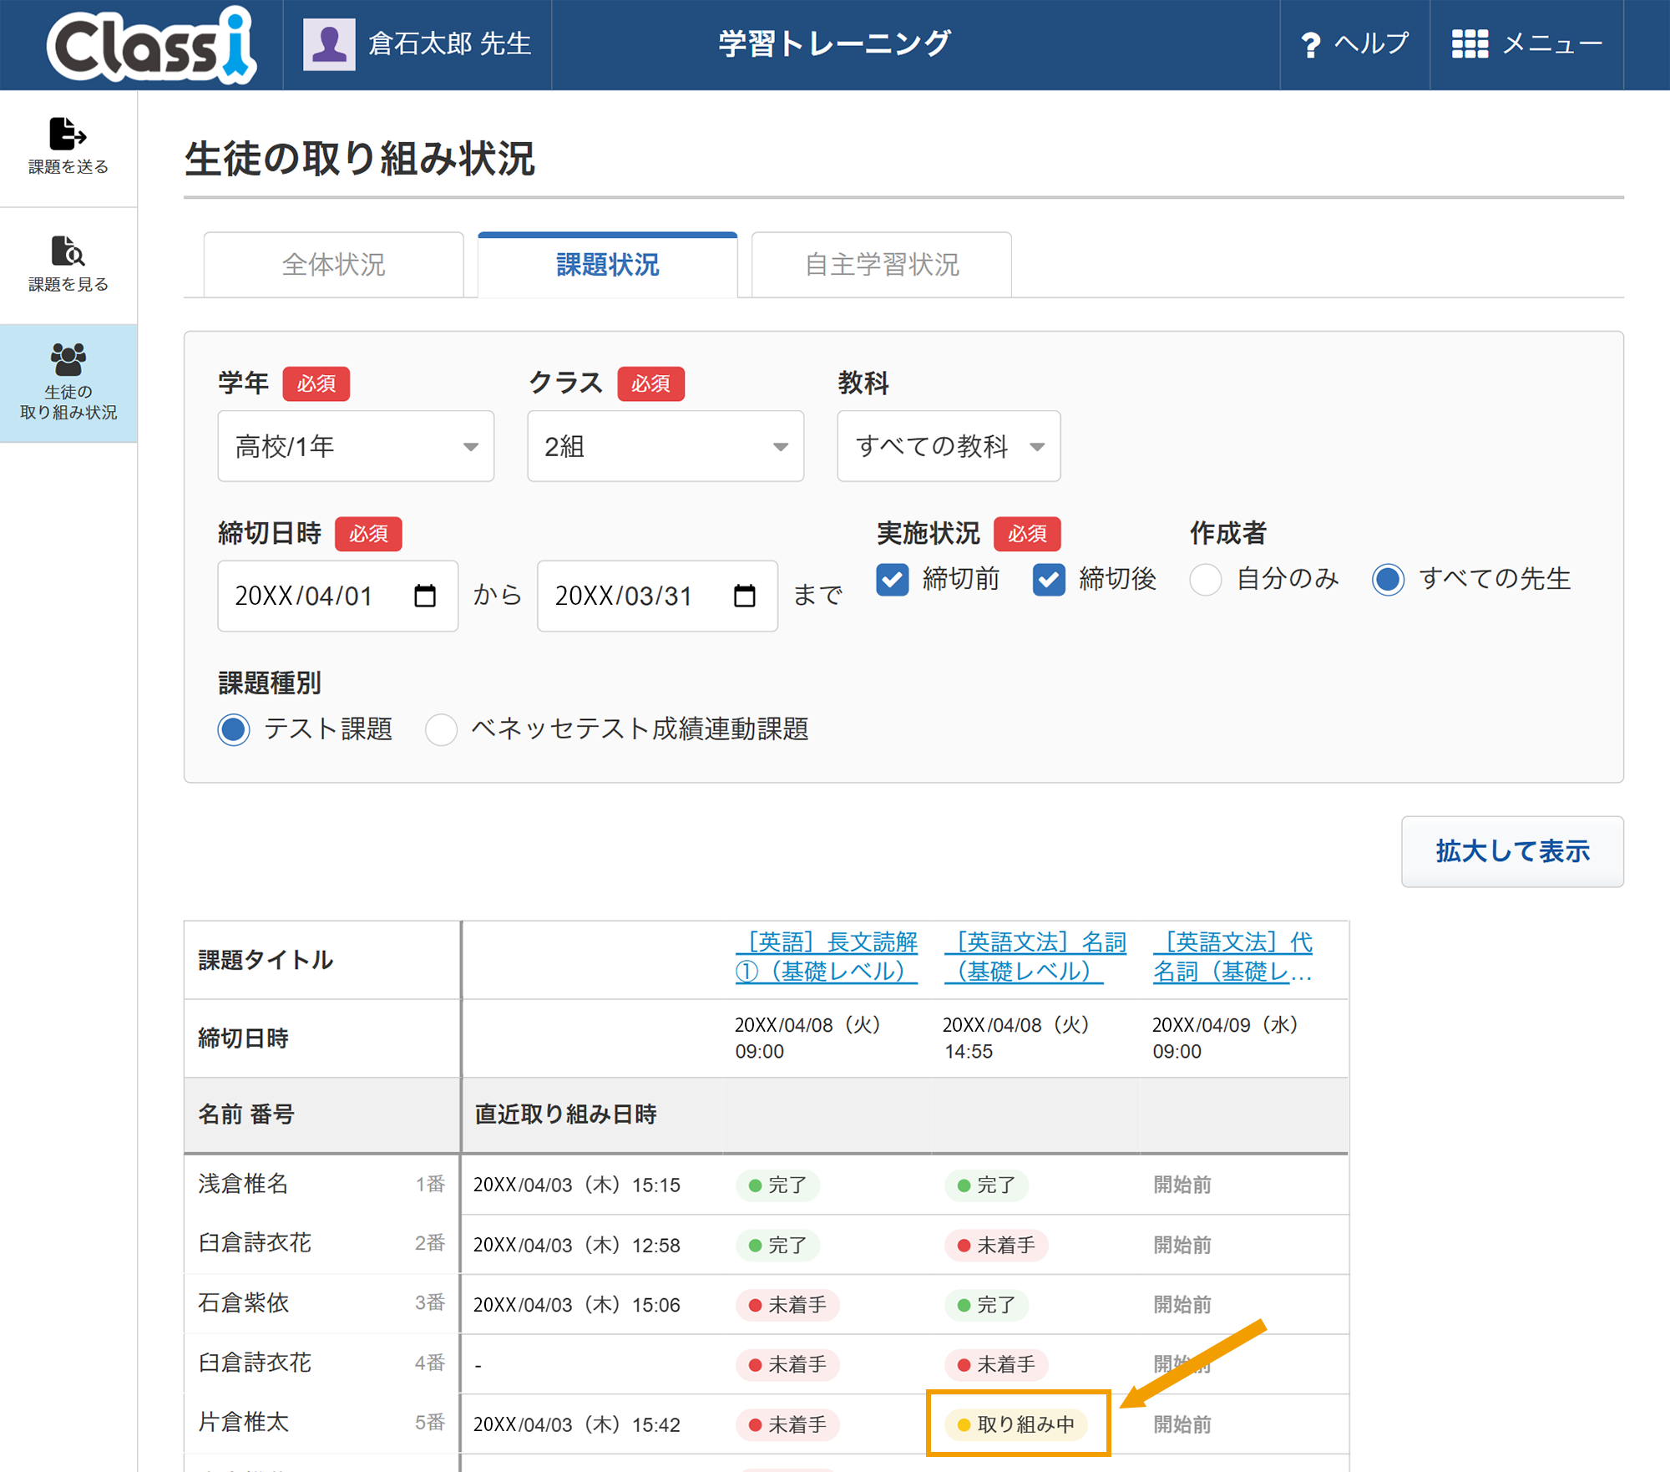
Task: Click the end date field 20XX/03/31
Action: pos(657,596)
